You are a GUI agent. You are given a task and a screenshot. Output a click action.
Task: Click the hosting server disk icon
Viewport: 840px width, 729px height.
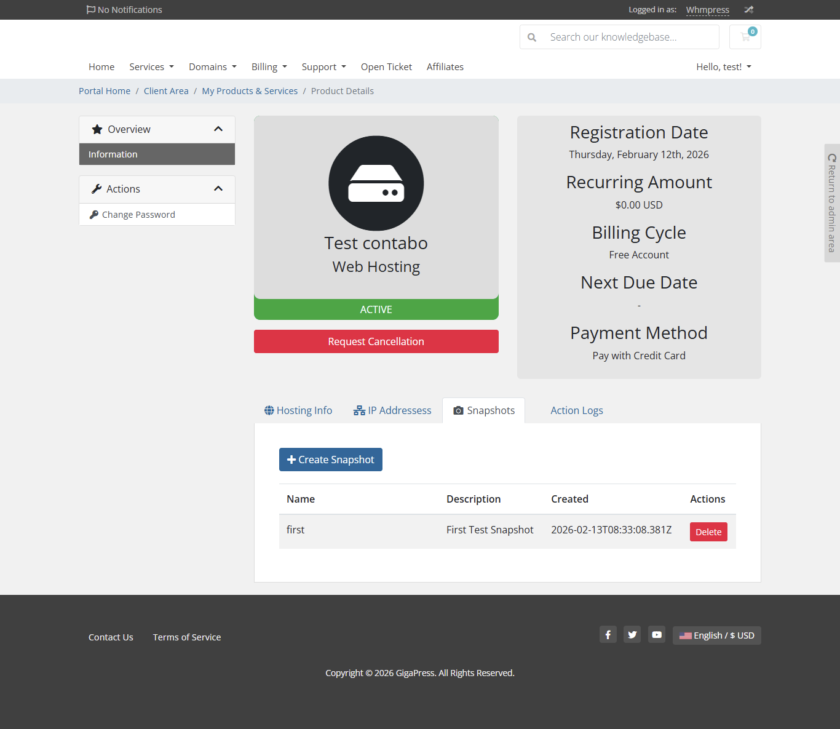pos(376,183)
